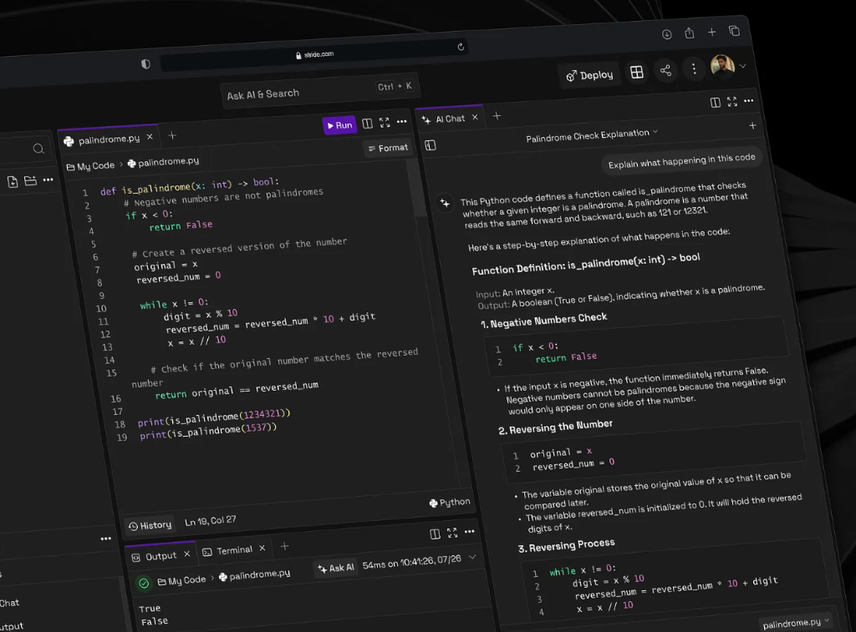This screenshot has height=632, width=856.
Task: Close the AI Chat tab
Action: [475, 117]
